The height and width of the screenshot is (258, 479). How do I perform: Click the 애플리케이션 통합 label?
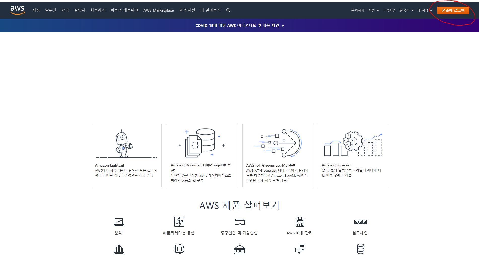tap(179, 233)
